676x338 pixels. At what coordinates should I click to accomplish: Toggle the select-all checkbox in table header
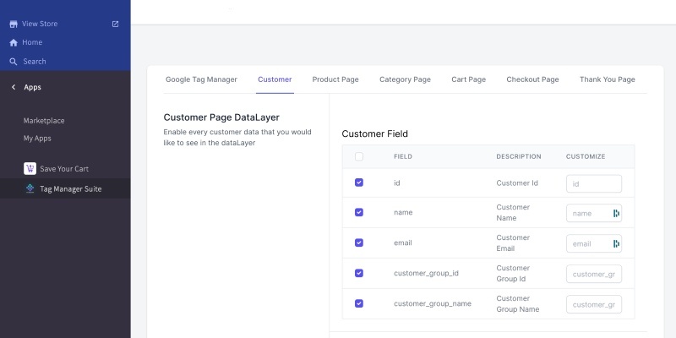click(x=358, y=156)
